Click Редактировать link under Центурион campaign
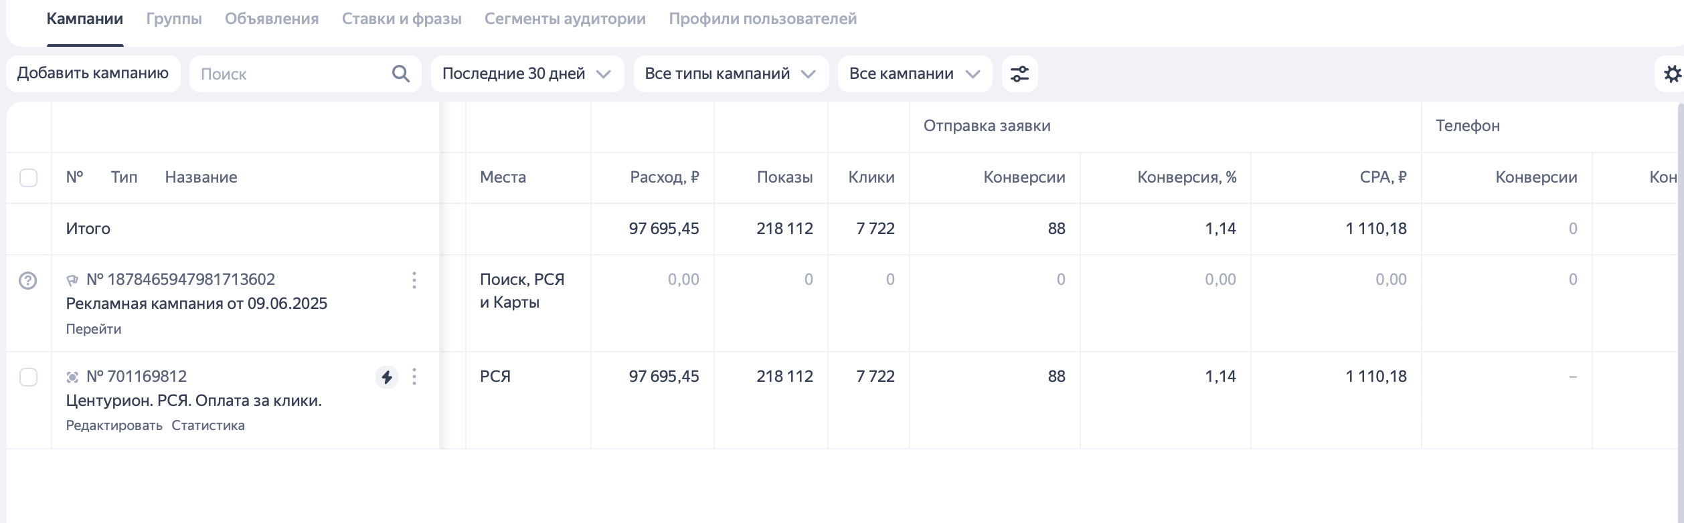Viewport: 1684px width, 523px height. (x=114, y=425)
